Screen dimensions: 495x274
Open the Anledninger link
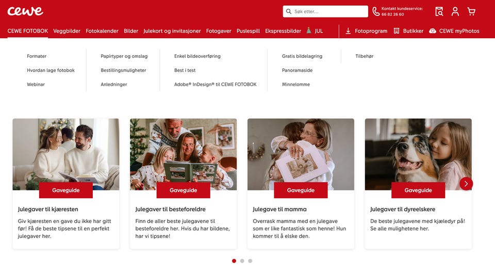[x=114, y=85]
